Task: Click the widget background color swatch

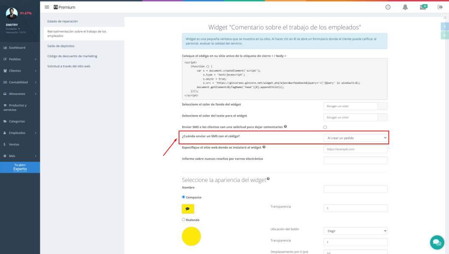Action: click(x=382, y=106)
